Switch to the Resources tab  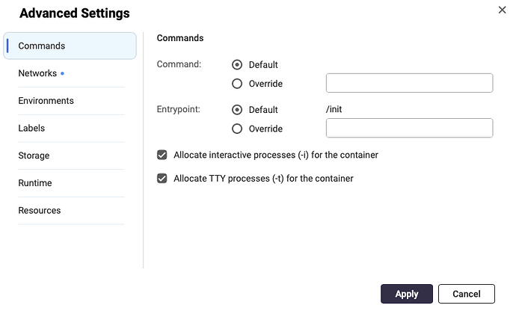coord(40,210)
